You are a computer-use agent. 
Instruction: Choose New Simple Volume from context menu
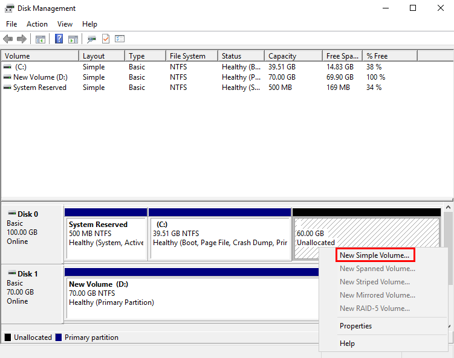point(375,255)
